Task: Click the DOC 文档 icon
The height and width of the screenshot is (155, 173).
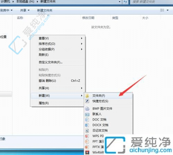Action: [x=87, y=119]
